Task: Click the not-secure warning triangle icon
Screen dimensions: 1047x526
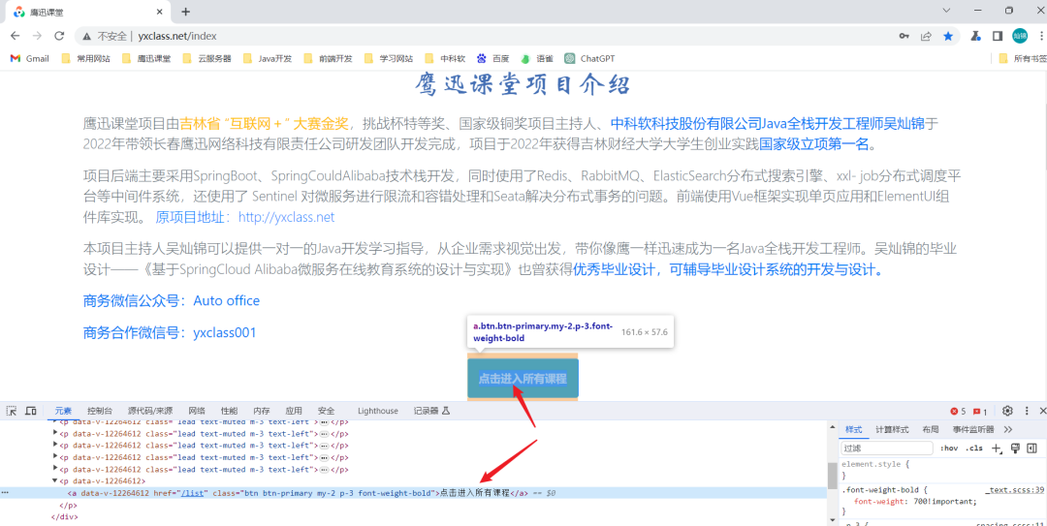Action: [87, 36]
